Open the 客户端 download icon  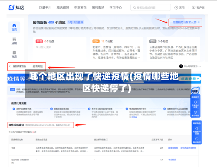tap(194, 7)
